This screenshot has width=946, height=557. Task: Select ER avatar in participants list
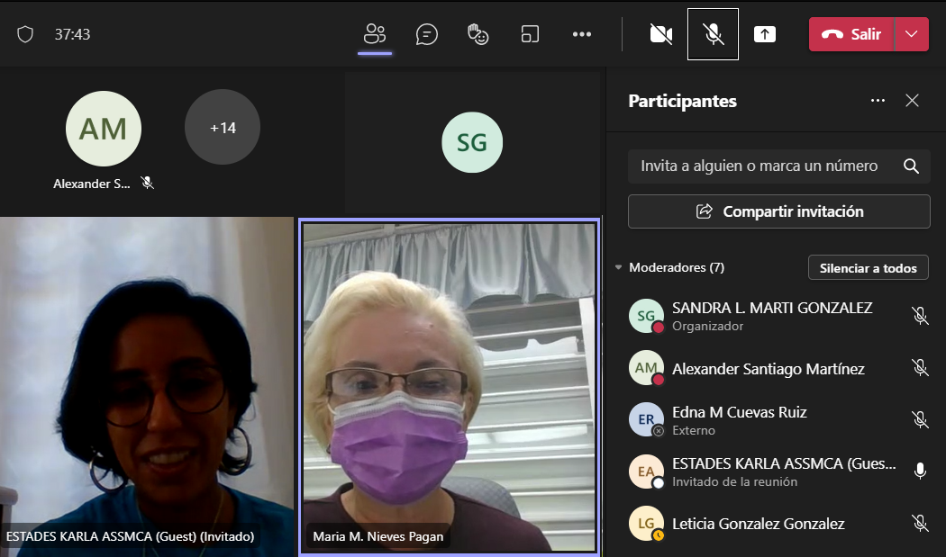tap(646, 419)
